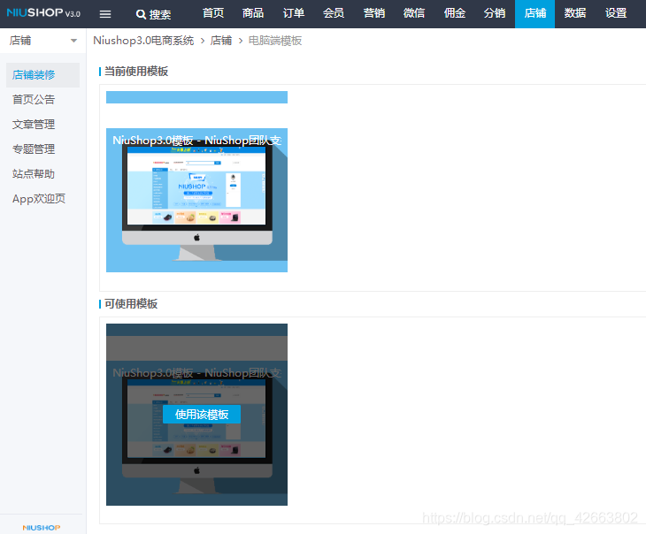Toggle the hamburger menu icon
Viewport: 646px width, 534px height.
pos(105,14)
